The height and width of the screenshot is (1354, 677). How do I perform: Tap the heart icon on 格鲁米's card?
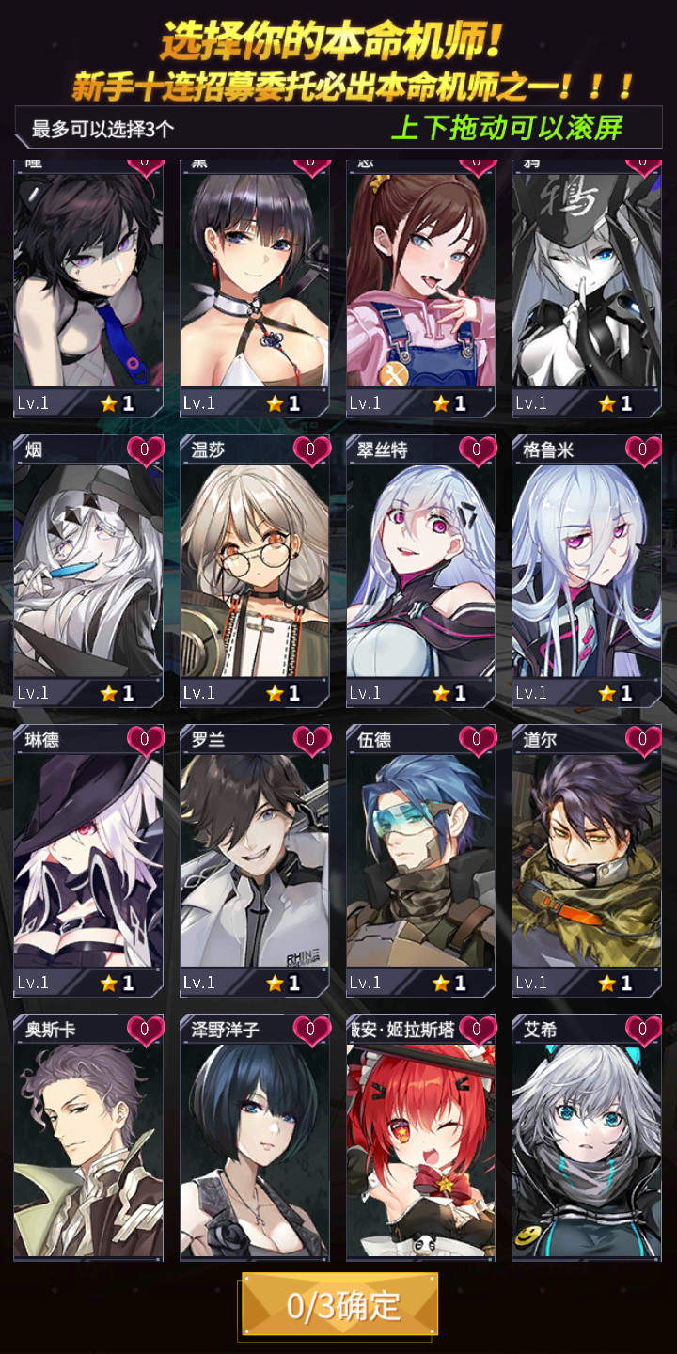tap(642, 450)
